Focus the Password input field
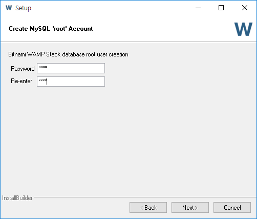Viewport: 257px width, 219px height. (71, 68)
